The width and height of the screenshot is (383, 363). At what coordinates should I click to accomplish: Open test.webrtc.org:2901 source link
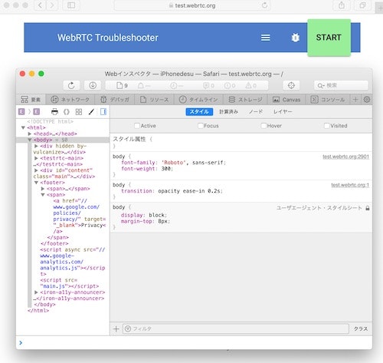point(345,157)
